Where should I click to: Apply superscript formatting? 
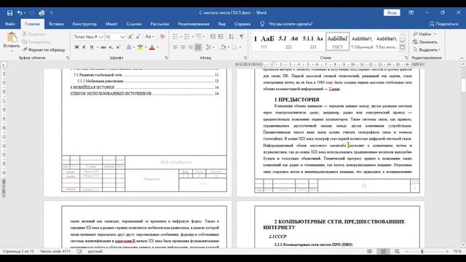tap(118, 47)
